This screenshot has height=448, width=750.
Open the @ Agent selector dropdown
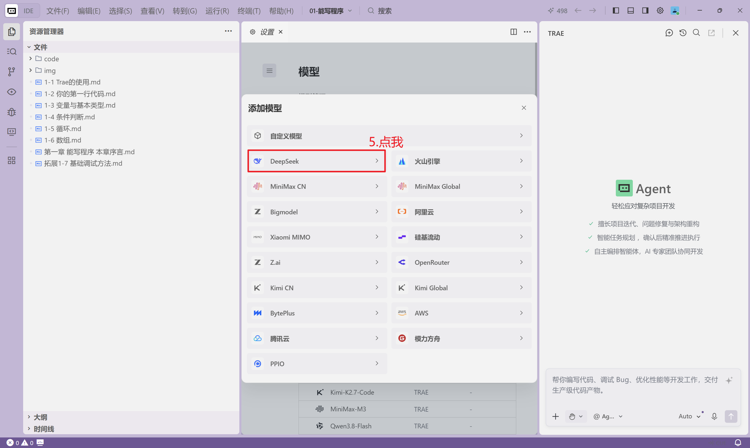tap(608, 416)
